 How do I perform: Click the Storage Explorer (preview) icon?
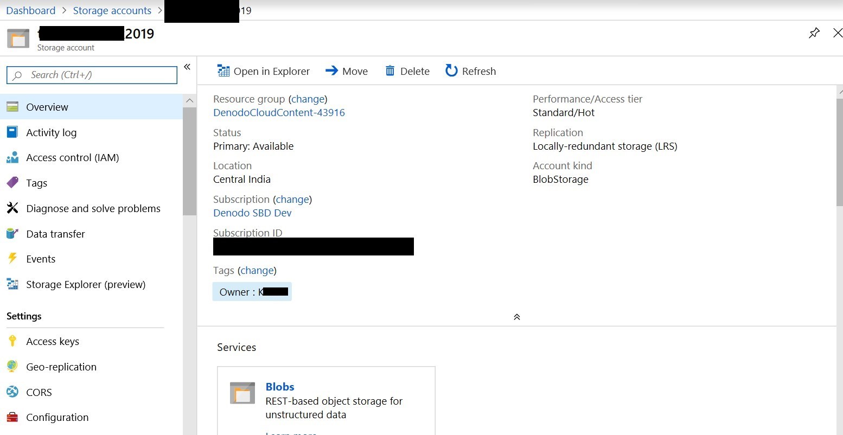[12, 284]
